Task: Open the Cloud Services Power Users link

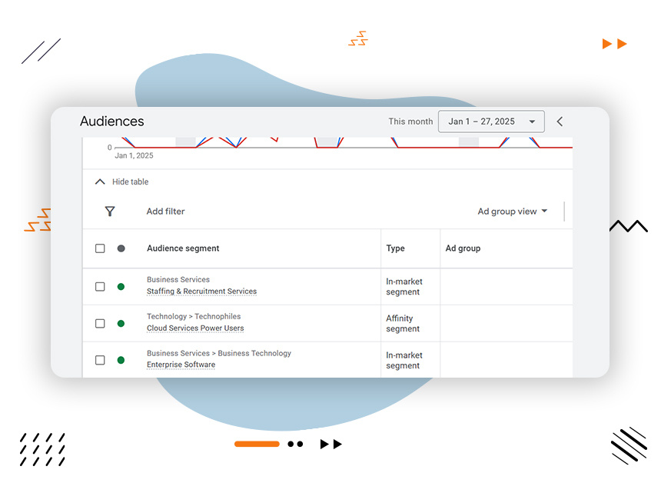Action: [x=195, y=328]
